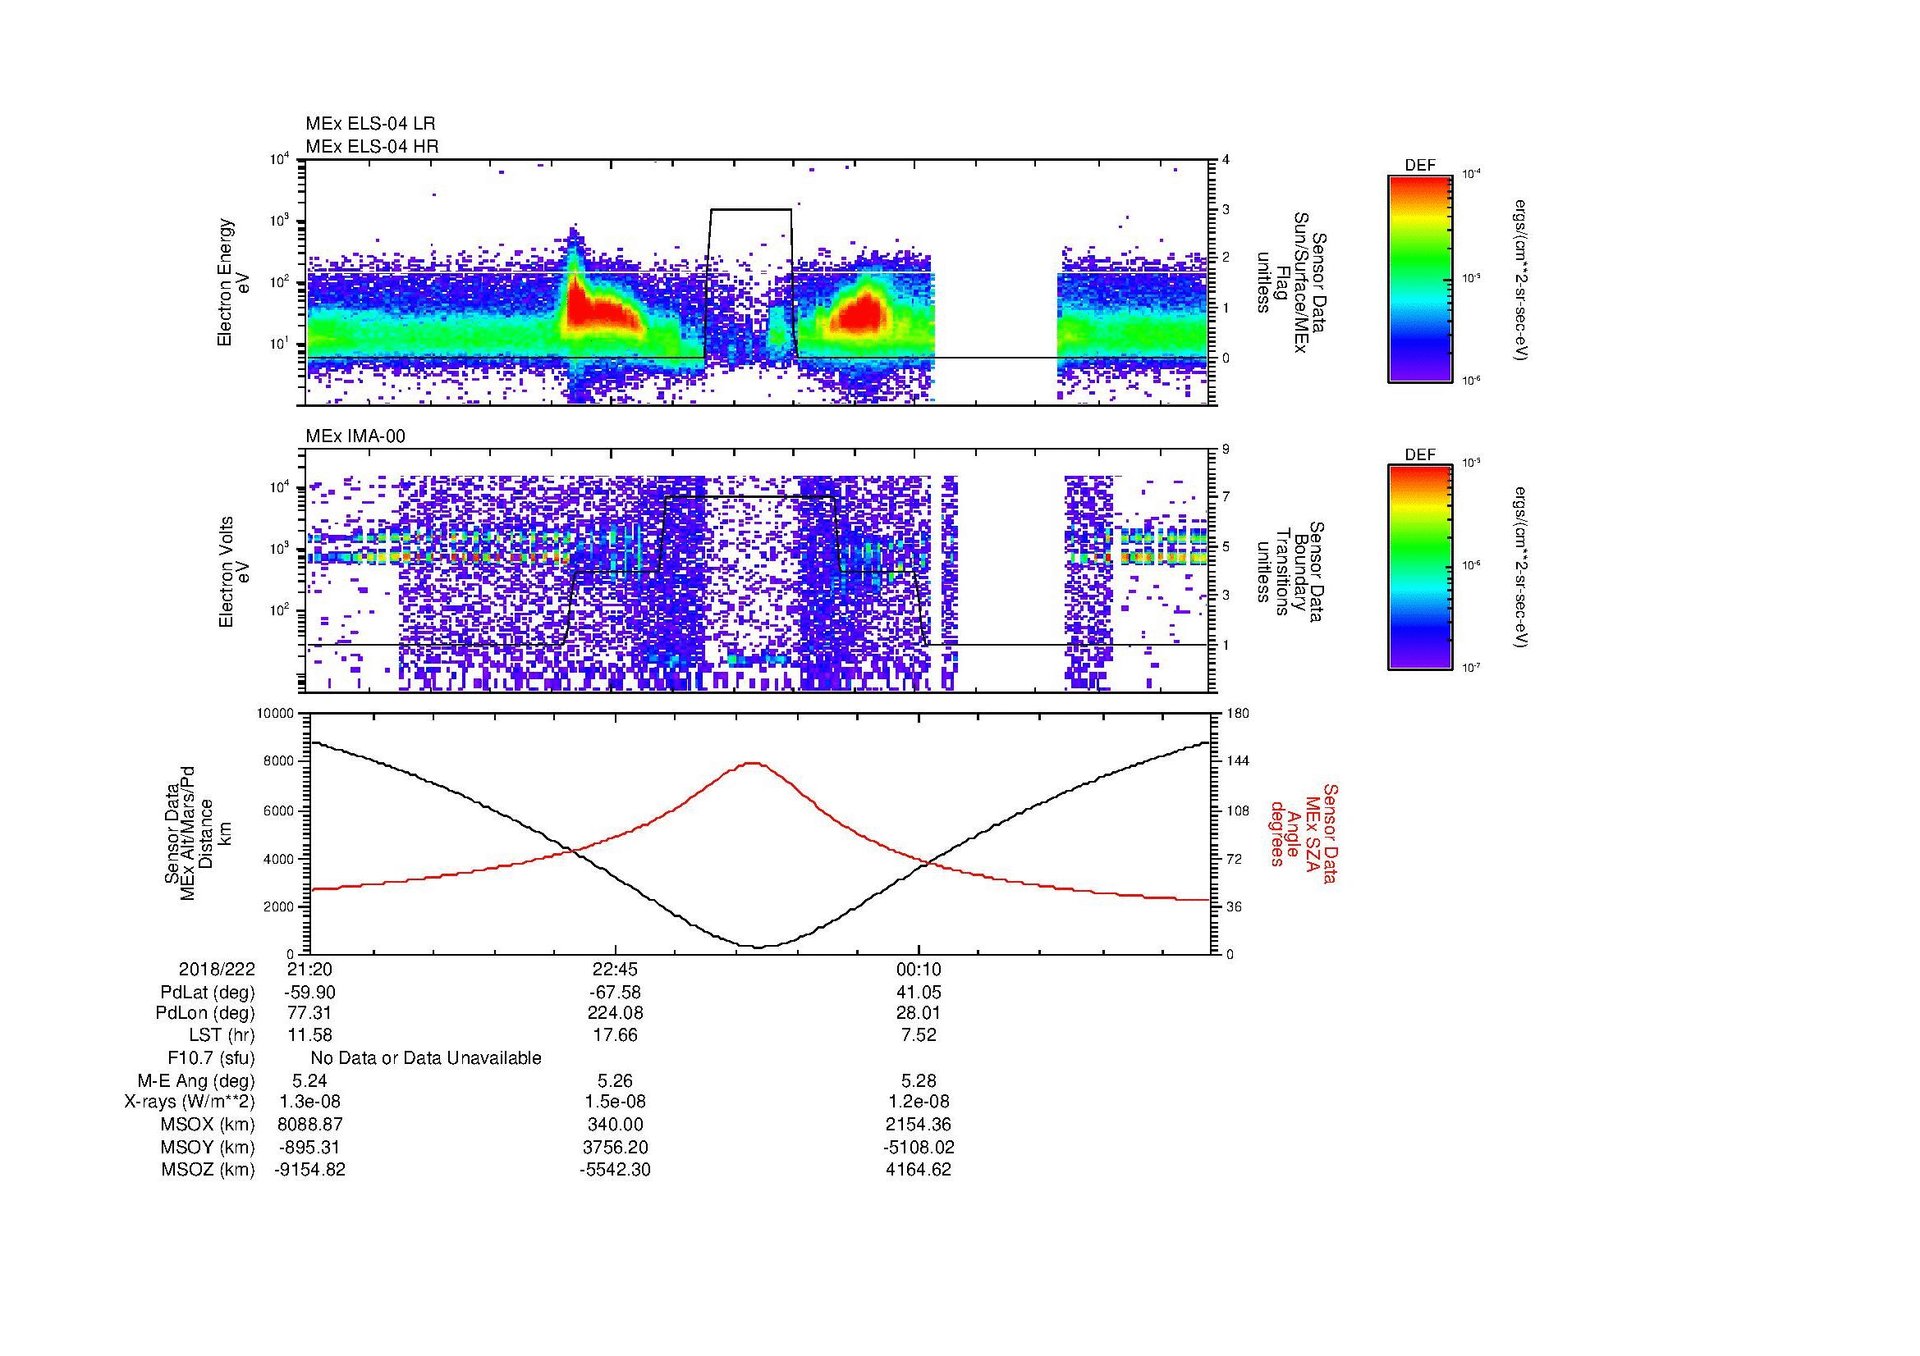
Task: Click the flag-3 plateau line in ELS plot
Action: (750, 210)
